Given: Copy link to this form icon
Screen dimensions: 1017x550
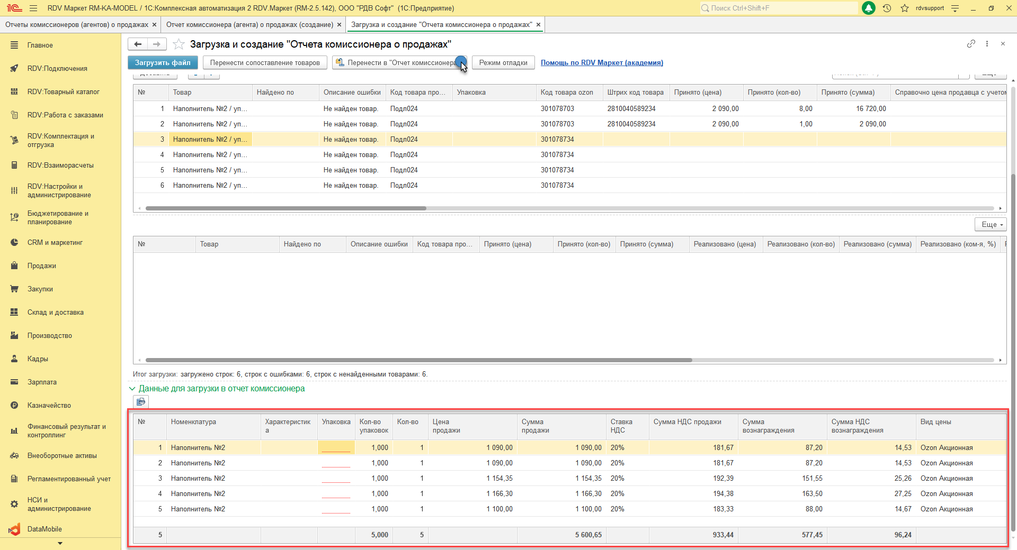Looking at the screenshot, I should click(971, 44).
